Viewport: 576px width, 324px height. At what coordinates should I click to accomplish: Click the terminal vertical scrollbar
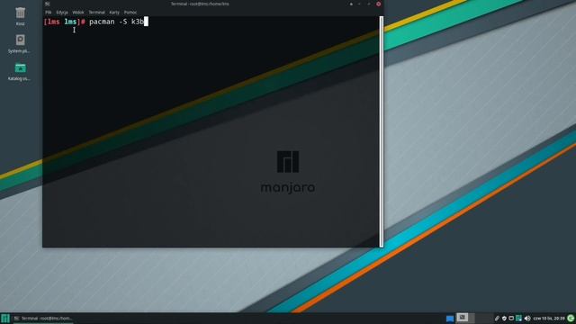pos(382,131)
